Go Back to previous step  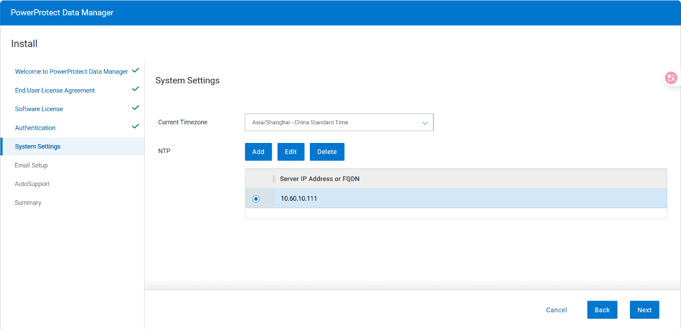click(602, 310)
